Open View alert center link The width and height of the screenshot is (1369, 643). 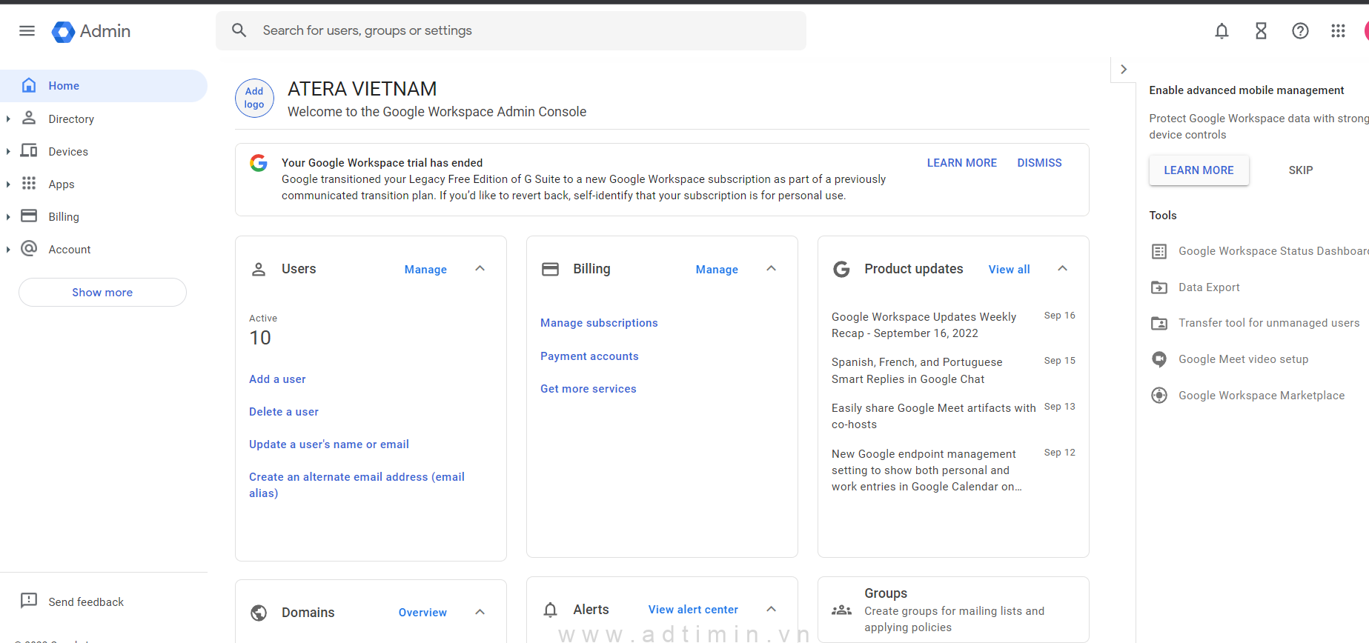[693, 610]
